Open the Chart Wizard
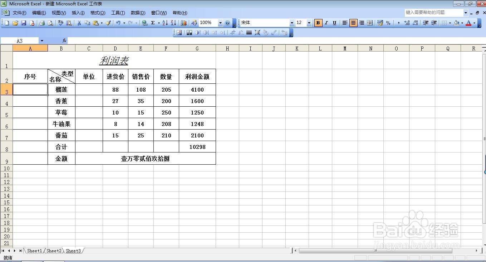The width and height of the screenshot is (486, 262). point(183,23)
